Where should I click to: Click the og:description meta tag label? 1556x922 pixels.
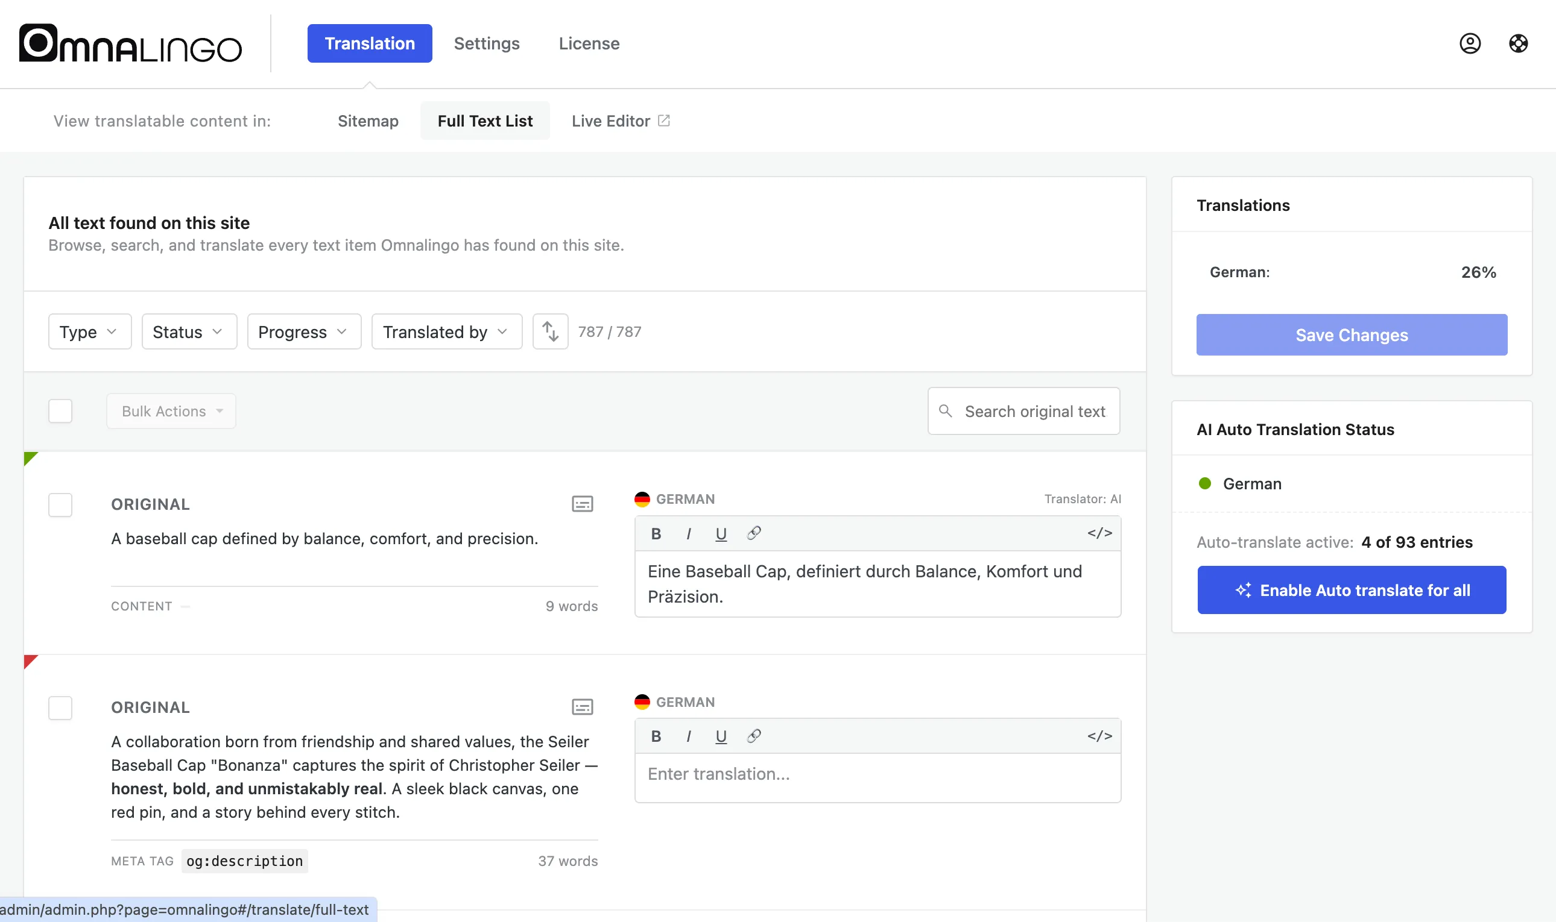coord(244,861)
